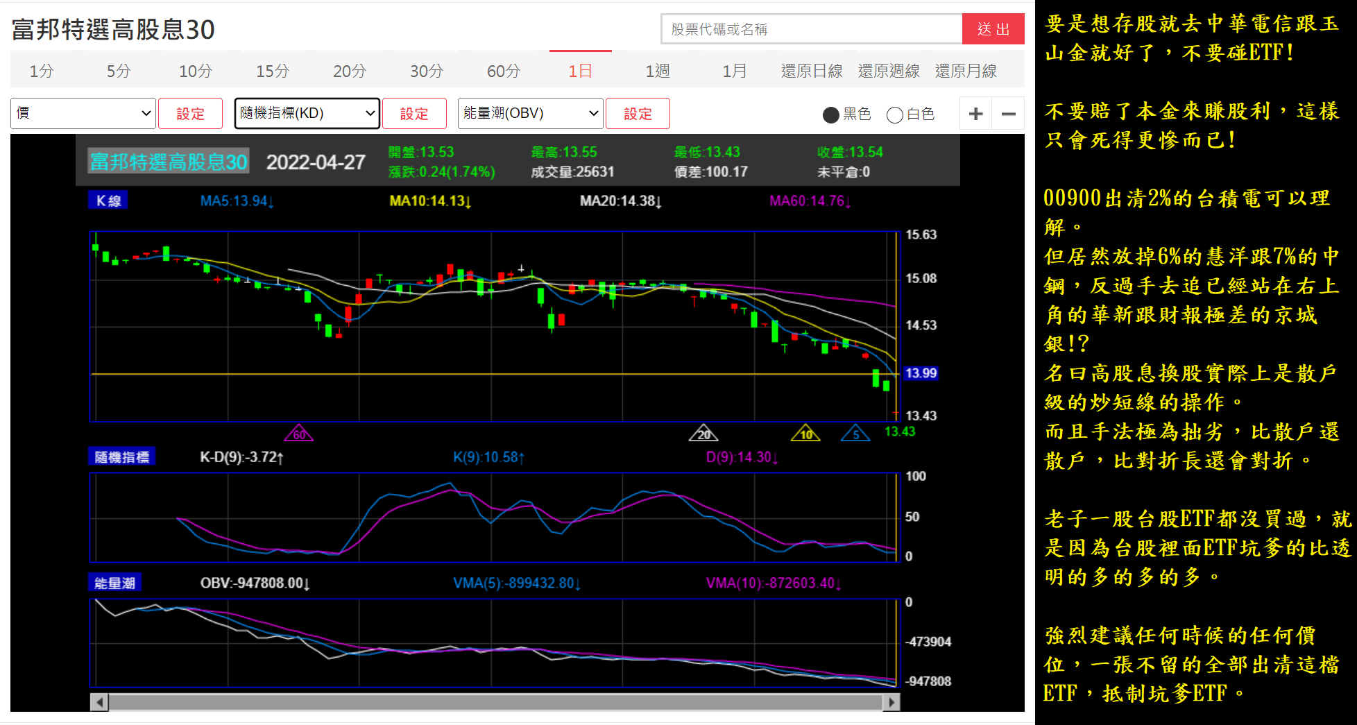
Task: Click the D(9):14.30 indicator value
Action: tap(742, 457)
